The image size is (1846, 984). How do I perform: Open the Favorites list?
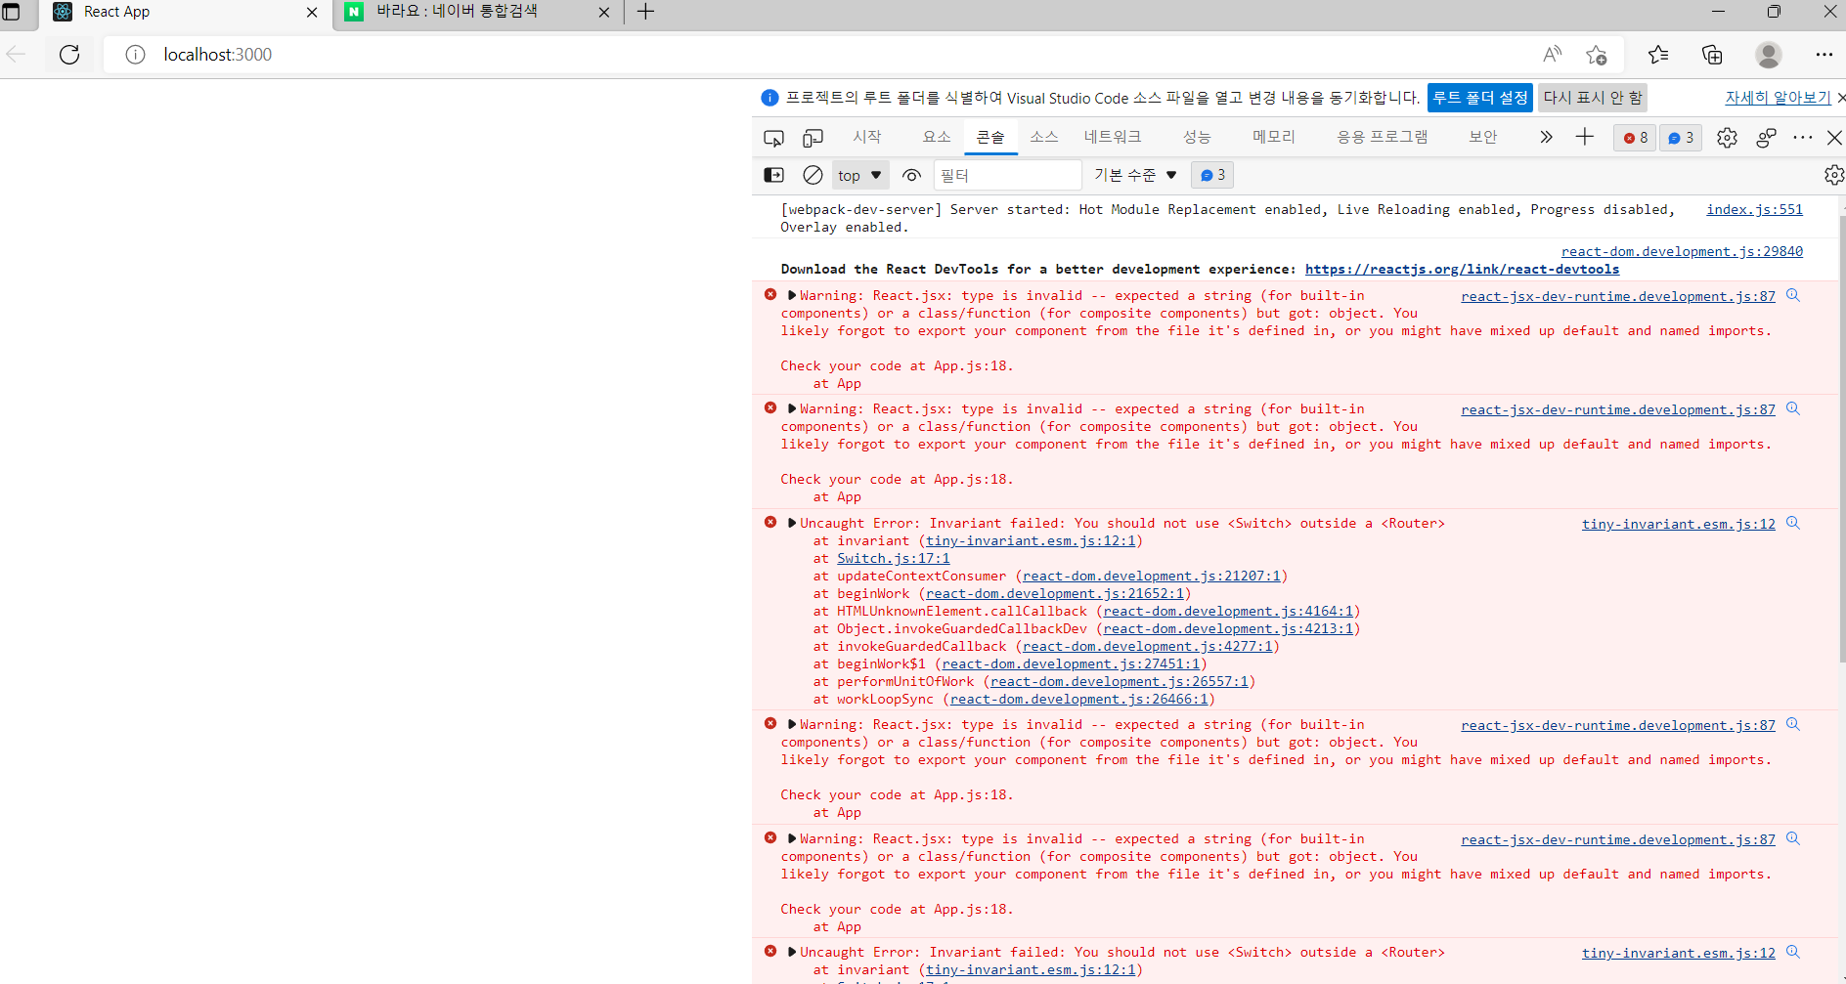coord(1658,55)
